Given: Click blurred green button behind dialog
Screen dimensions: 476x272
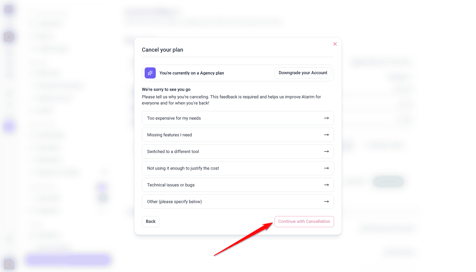Looking at the screenshot, I should click(388, 181).
